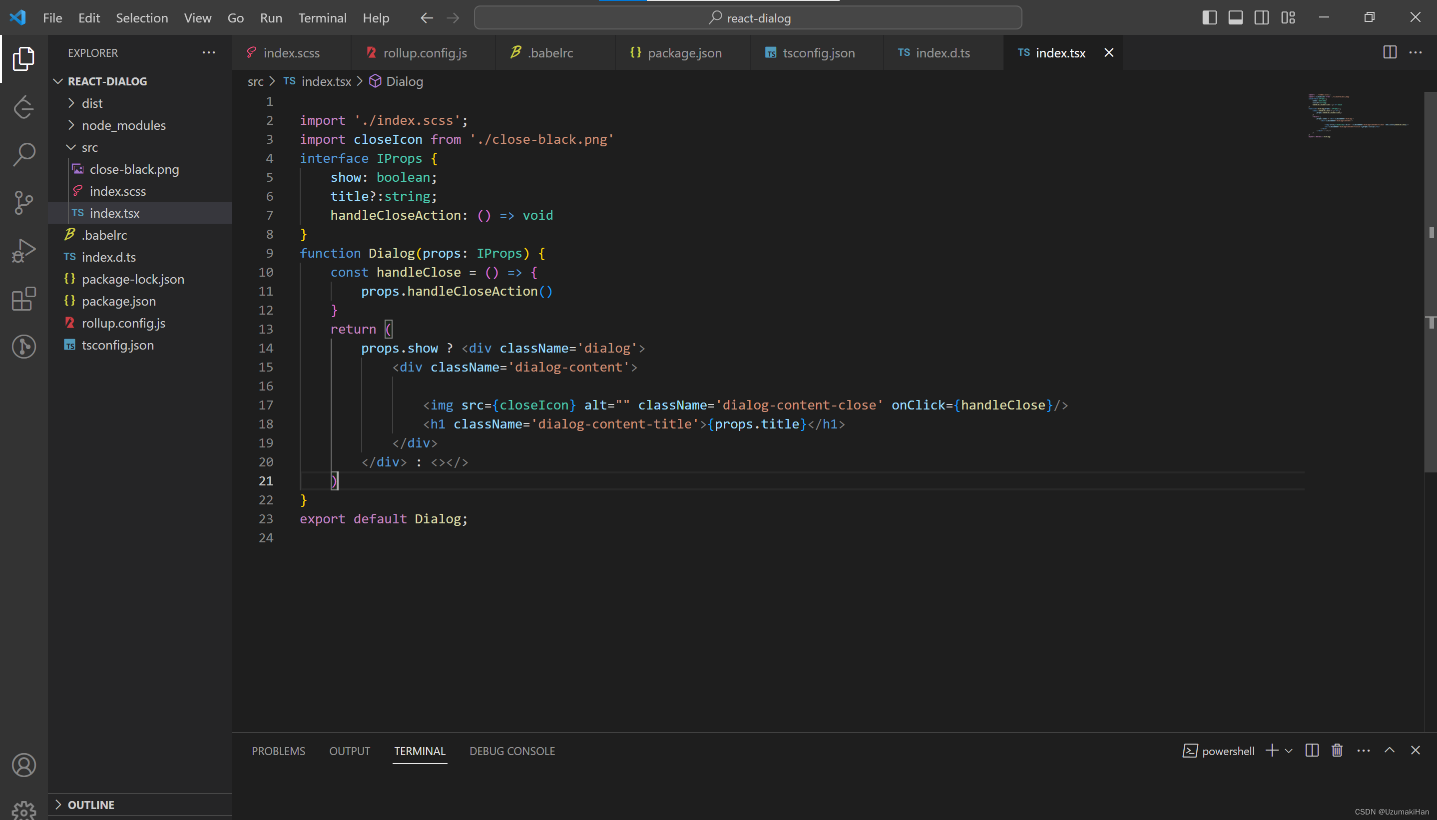The height and width of the screenshot is (820, 1437).
Task: Launch a new terminal with the plus icon
Action: pyautogui.click(x=1271, y=750)
